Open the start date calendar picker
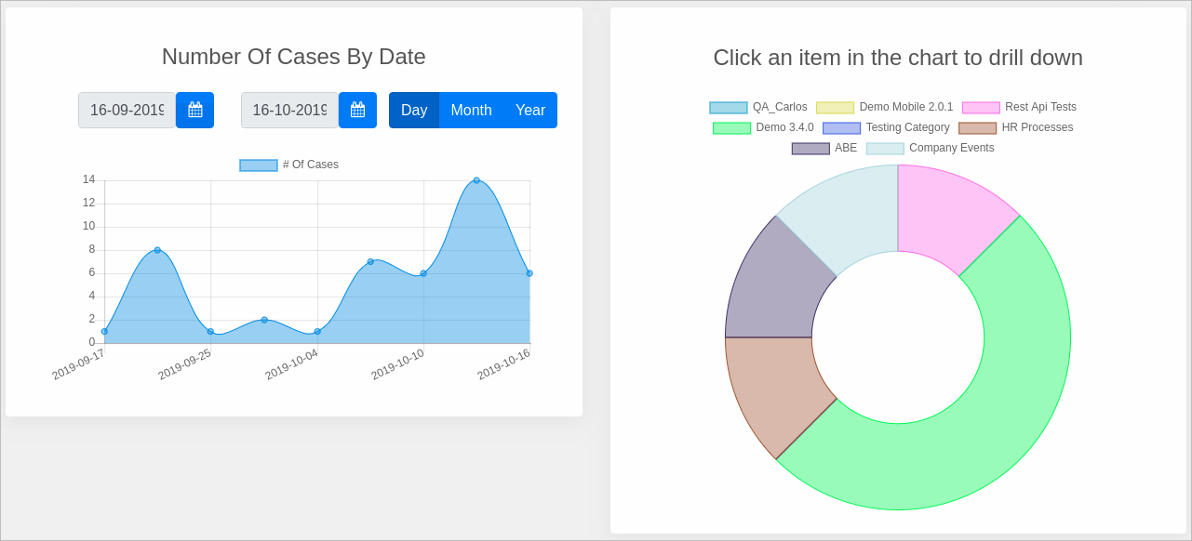Image resolution: width=1192 pixels, height=541 pixels. coord(194,110)
